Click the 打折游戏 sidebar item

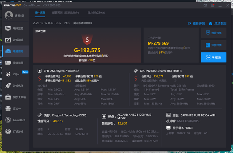(x=15, y=131)
